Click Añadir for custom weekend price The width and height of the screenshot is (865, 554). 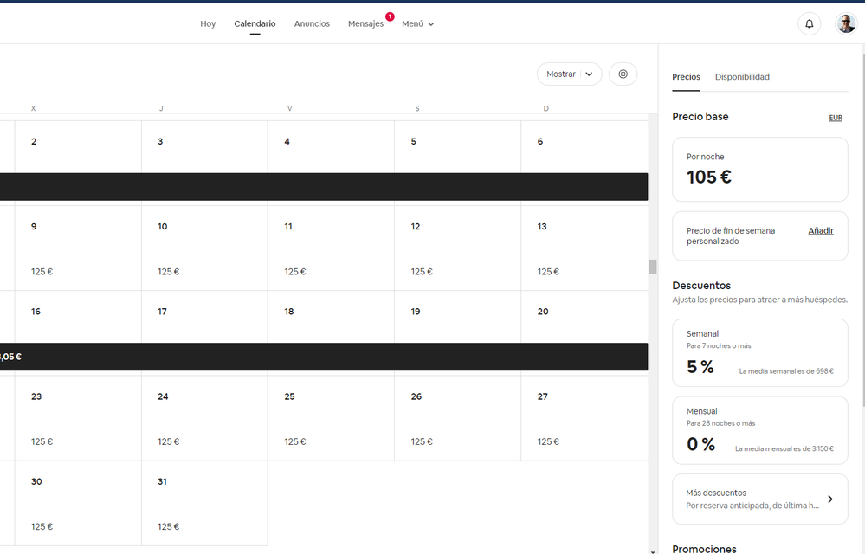click(820, 231)
